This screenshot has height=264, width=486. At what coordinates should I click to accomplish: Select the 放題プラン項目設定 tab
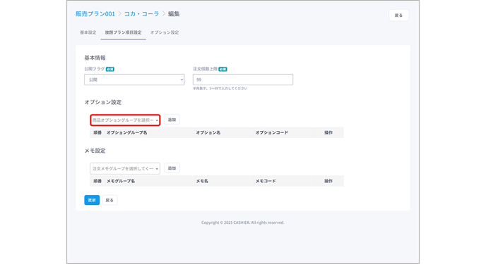(x=124, y=32)
